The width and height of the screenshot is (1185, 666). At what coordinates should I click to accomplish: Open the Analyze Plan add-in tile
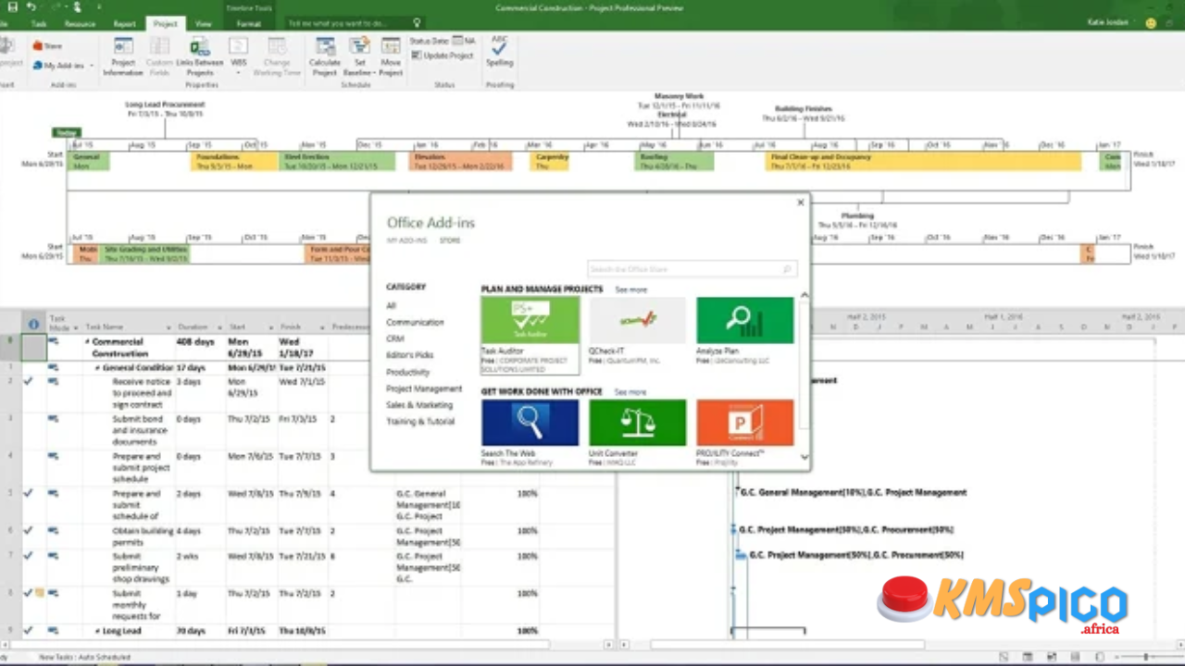coord(745,330)
